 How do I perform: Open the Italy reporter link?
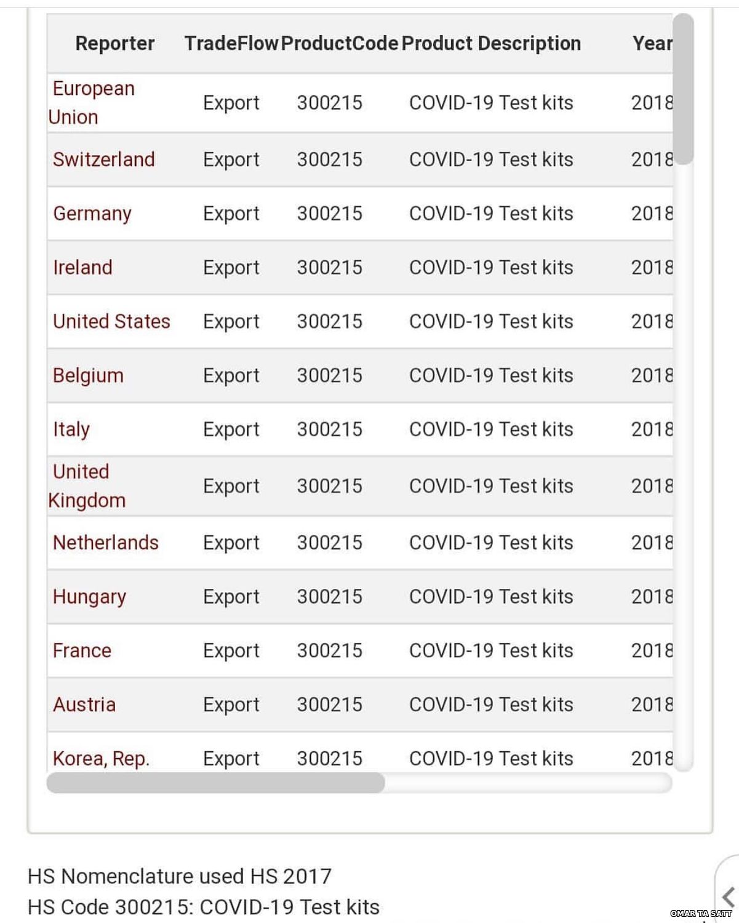pos(71,430)
